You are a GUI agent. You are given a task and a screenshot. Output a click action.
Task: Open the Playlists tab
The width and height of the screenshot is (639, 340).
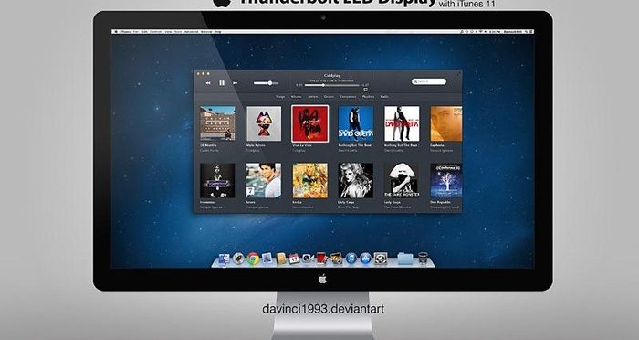[368, 97]
